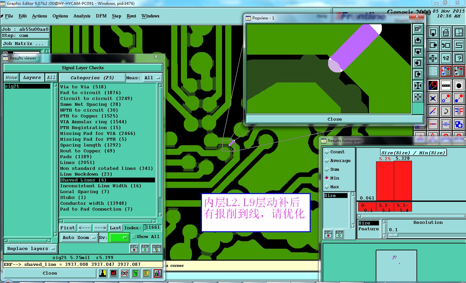Click the home view icon
Viewport: 466px width, 283px height.
click(446, 32)
